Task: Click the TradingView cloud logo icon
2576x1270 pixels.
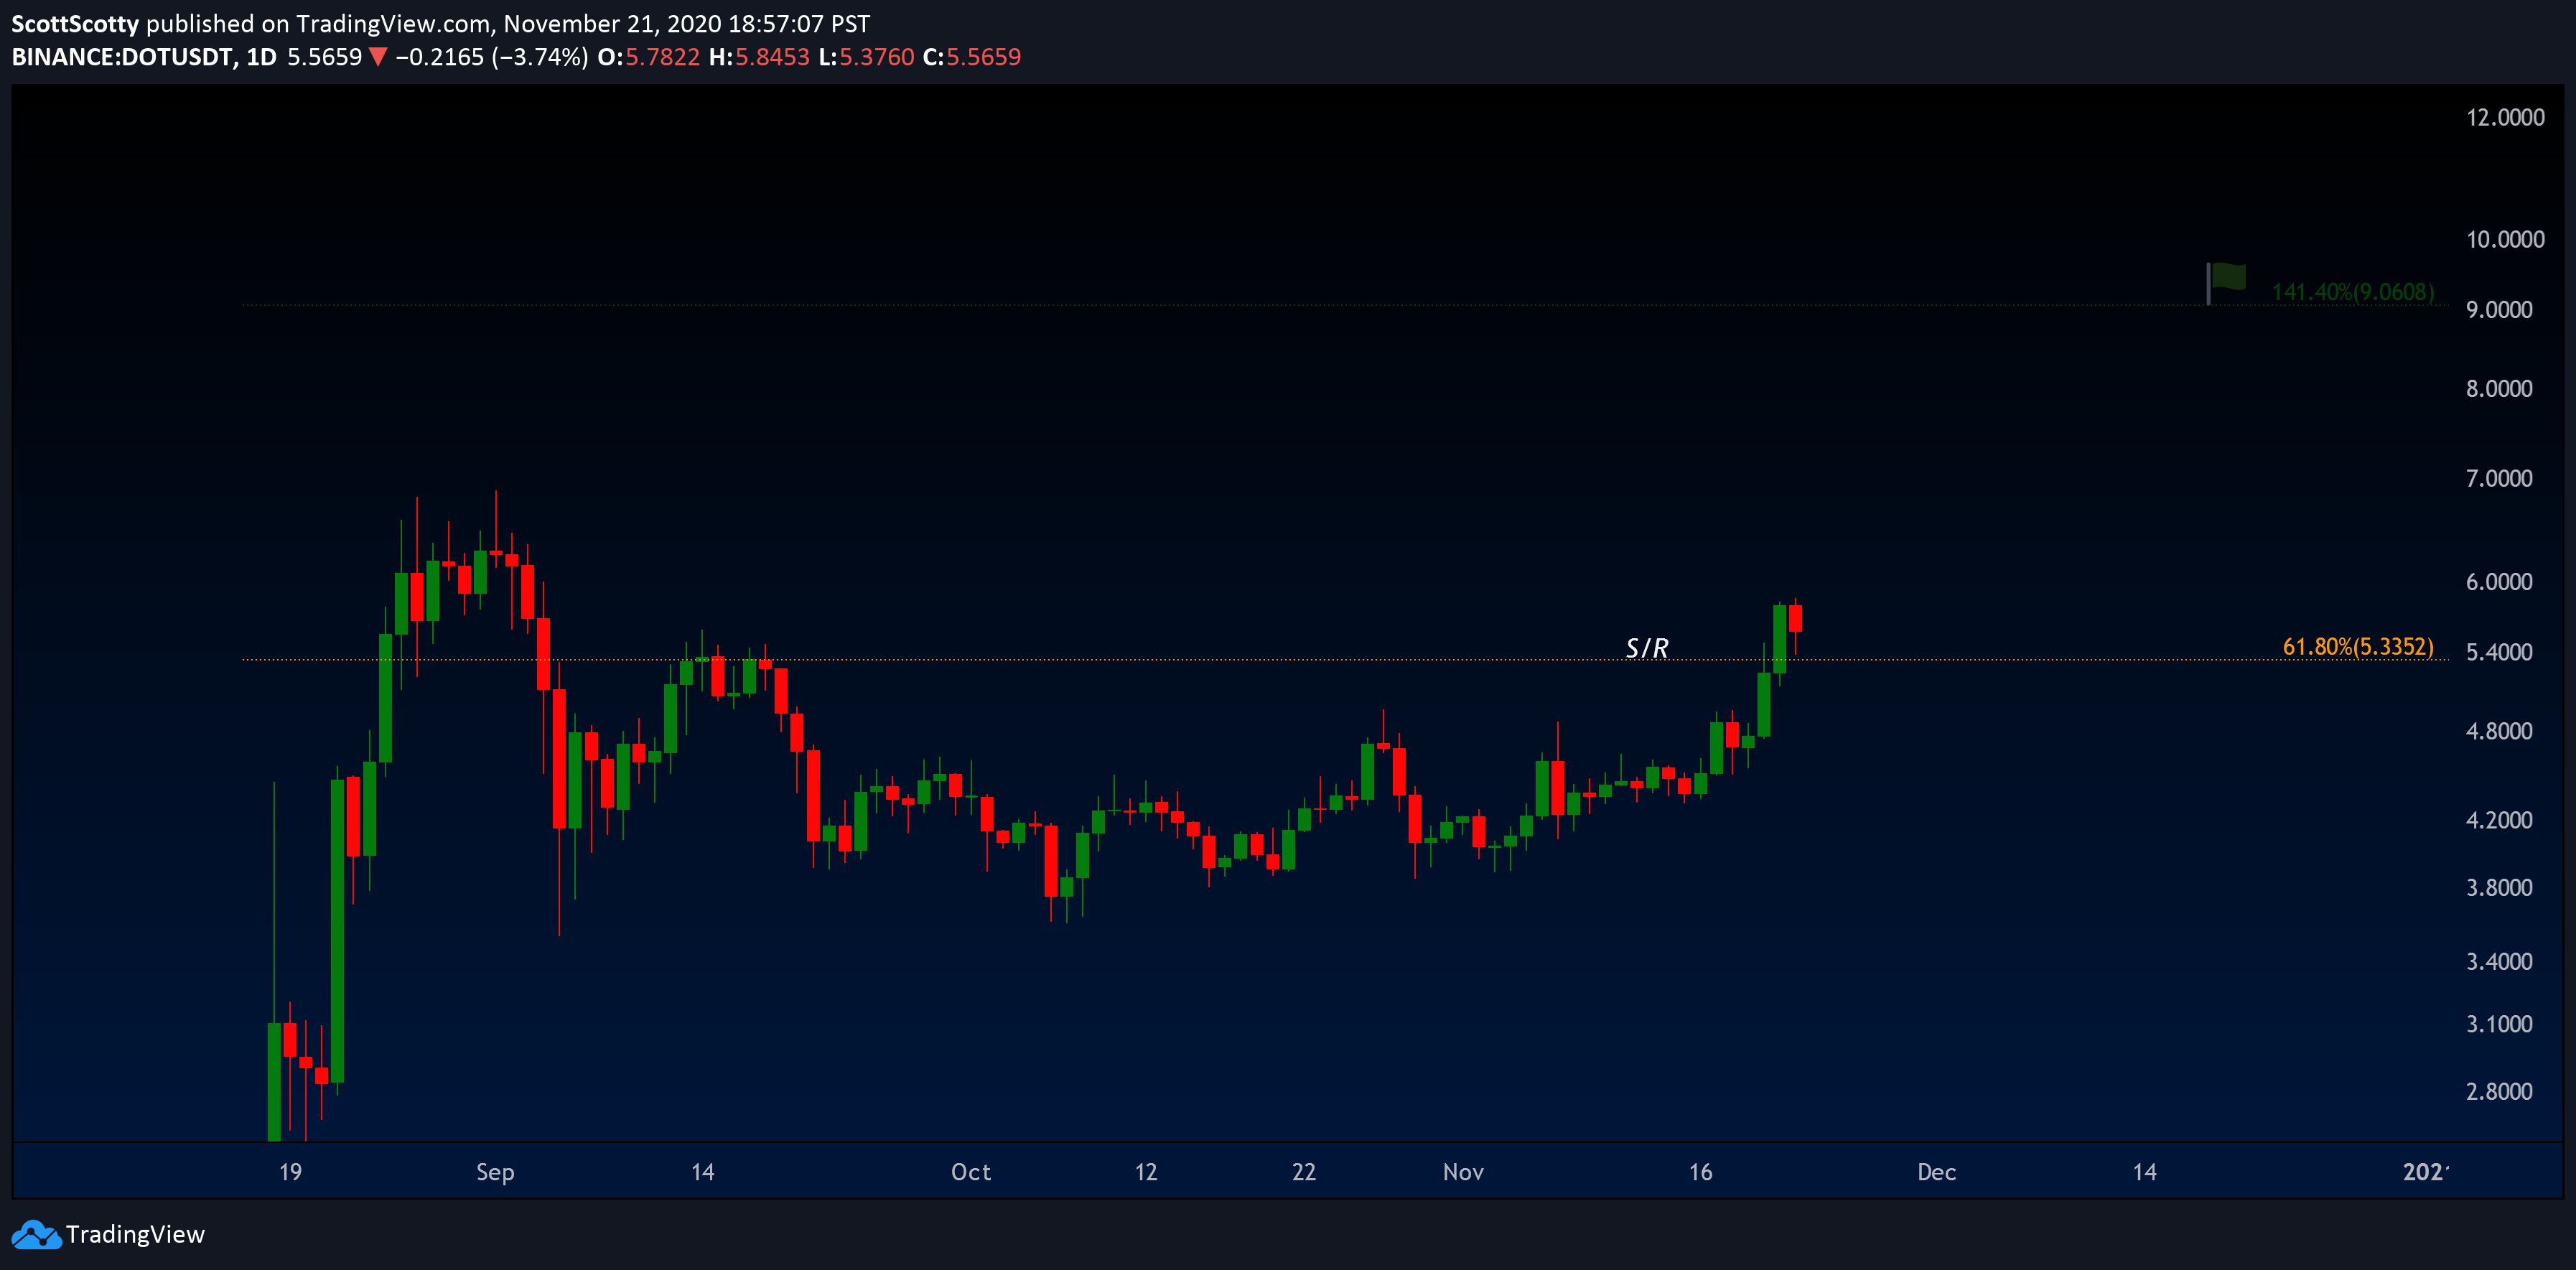Action: (36, 1235)
